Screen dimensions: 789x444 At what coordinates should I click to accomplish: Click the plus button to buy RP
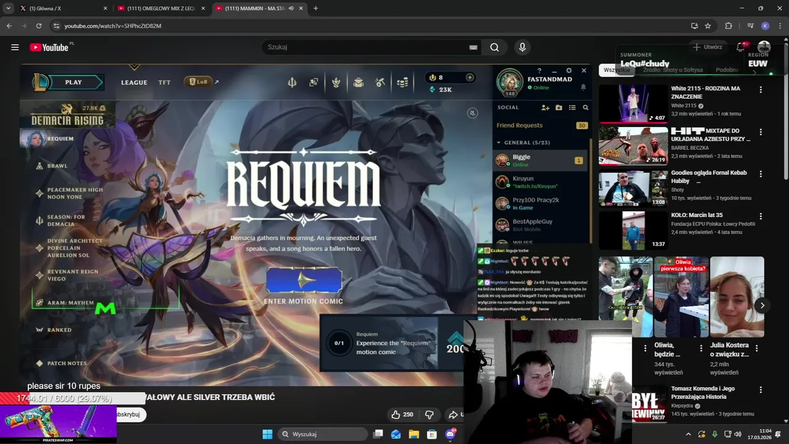470,78
